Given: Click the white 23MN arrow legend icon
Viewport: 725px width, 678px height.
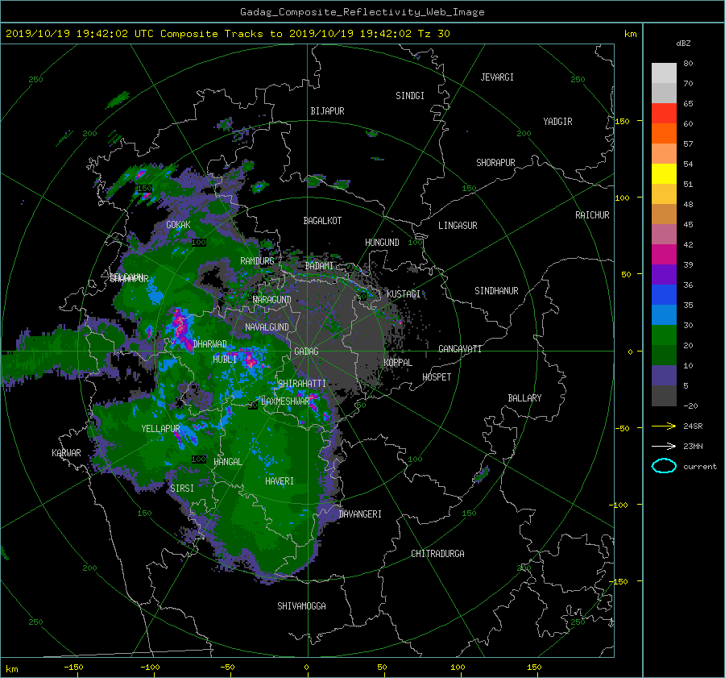Looking at the screenshot, I should tap(664, 446).
